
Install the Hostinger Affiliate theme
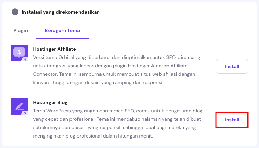[x=232, y=66]
